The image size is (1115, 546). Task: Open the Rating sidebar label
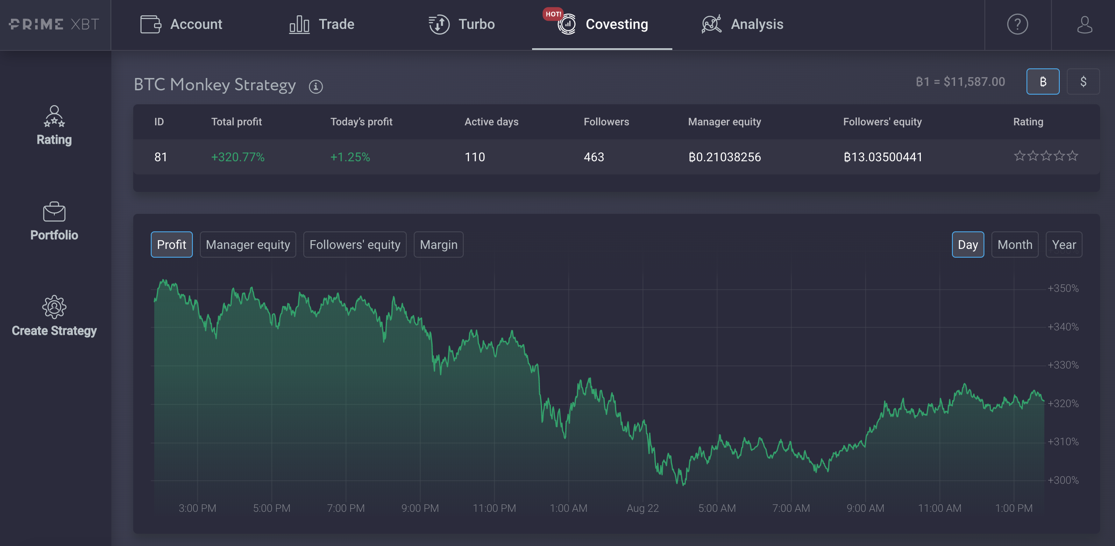[54, 140]
